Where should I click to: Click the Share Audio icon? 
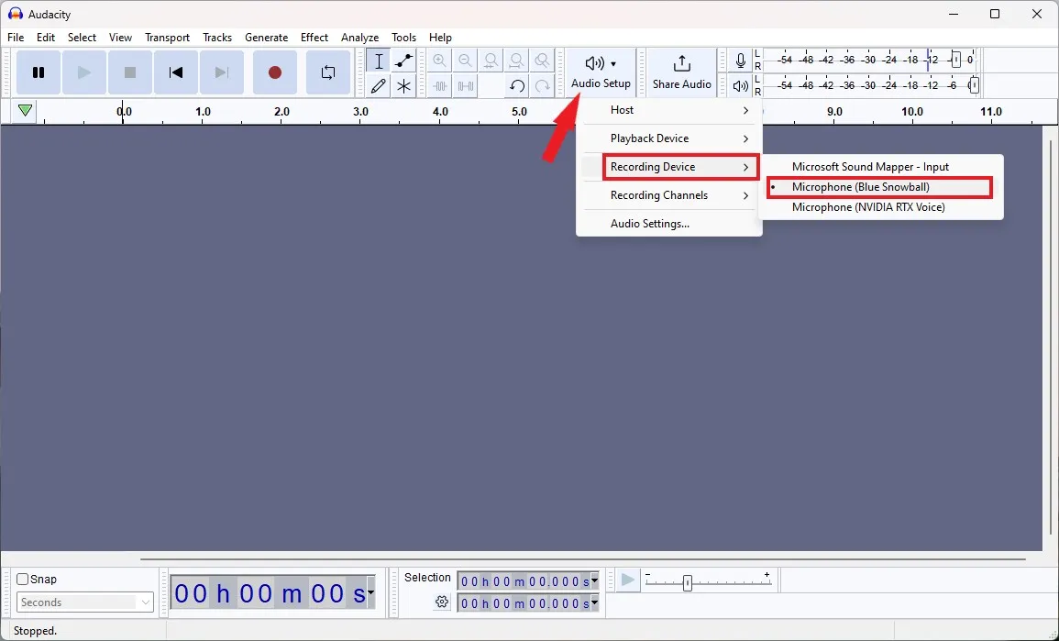(x=681, y=72)
